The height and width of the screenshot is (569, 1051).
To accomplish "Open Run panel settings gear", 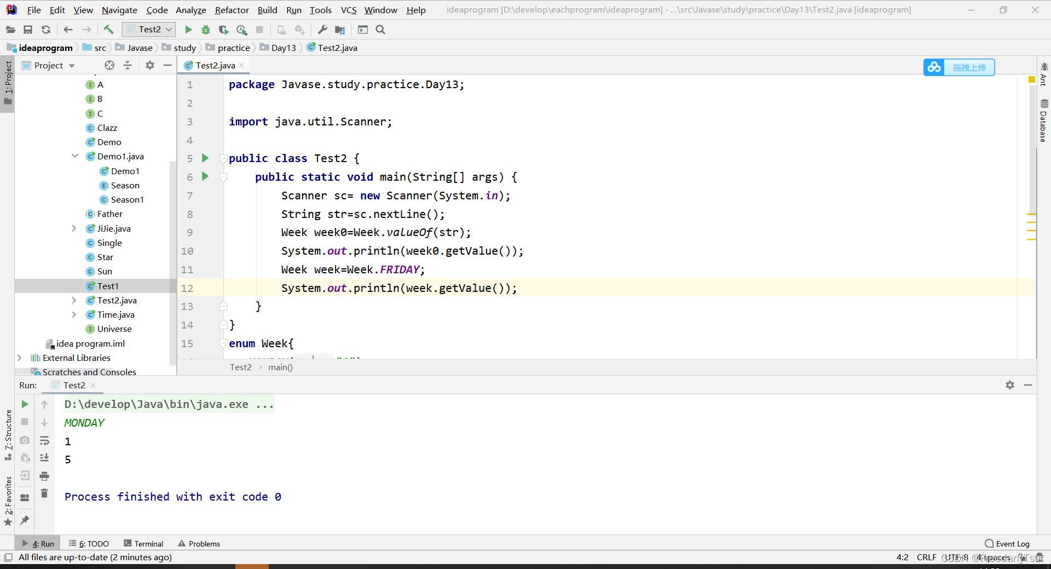I will pyautogui.click(x=1010, y=385).
